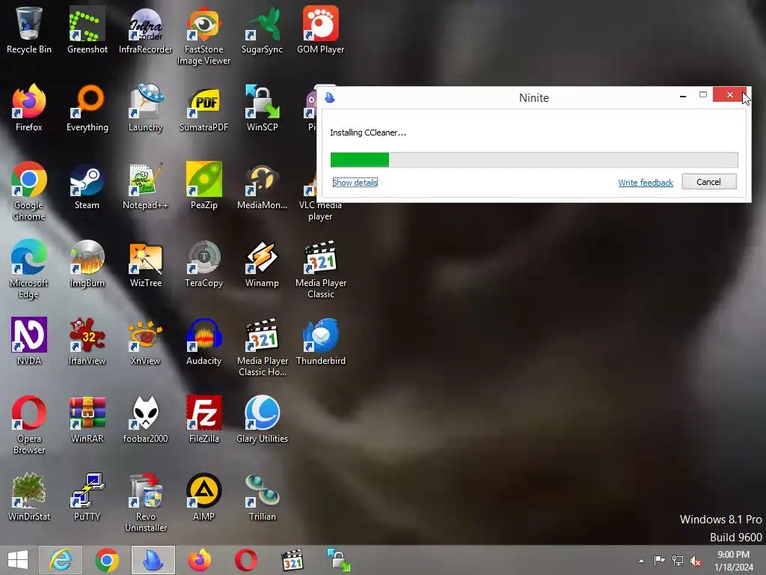The height and width of the screenshot is (575, 766).
Task: Select the Greenshot desktop shortcut
Action: [x=87, y=30]
